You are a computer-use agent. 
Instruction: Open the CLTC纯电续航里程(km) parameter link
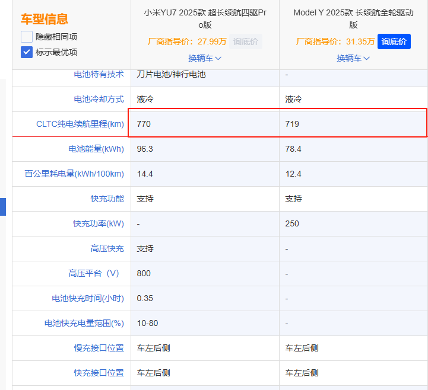pos(80,124)
